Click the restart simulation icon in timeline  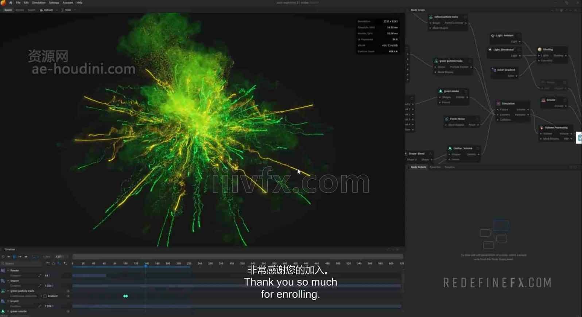point(3,257)
